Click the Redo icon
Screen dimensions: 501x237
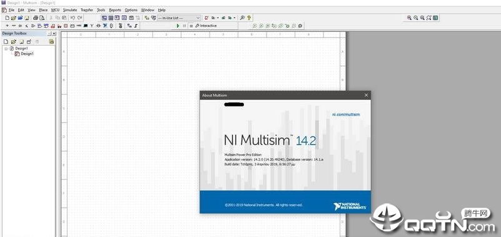79,18
